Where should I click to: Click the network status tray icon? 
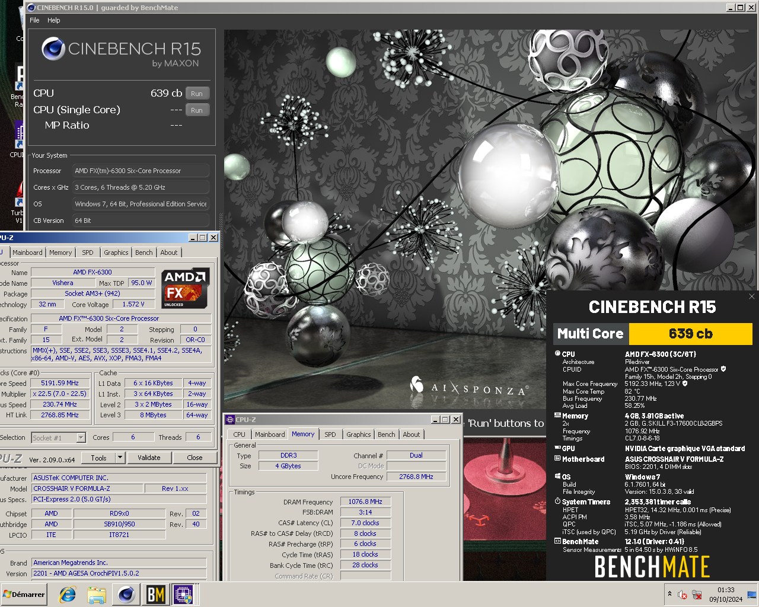point(697,595)
